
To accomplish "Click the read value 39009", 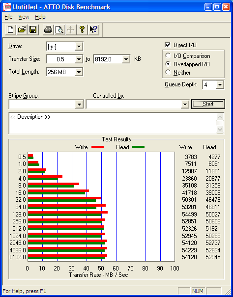I will coord(213,192).
